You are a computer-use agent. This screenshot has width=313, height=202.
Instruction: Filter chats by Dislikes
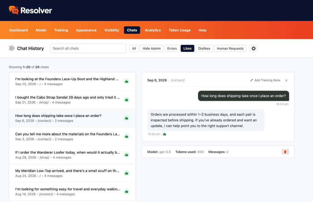(x=204, y=48)
